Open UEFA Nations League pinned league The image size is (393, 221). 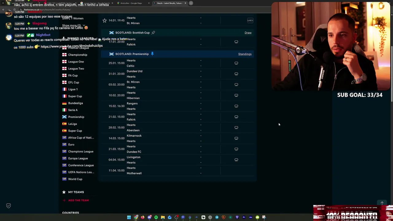tap(81, 172)
